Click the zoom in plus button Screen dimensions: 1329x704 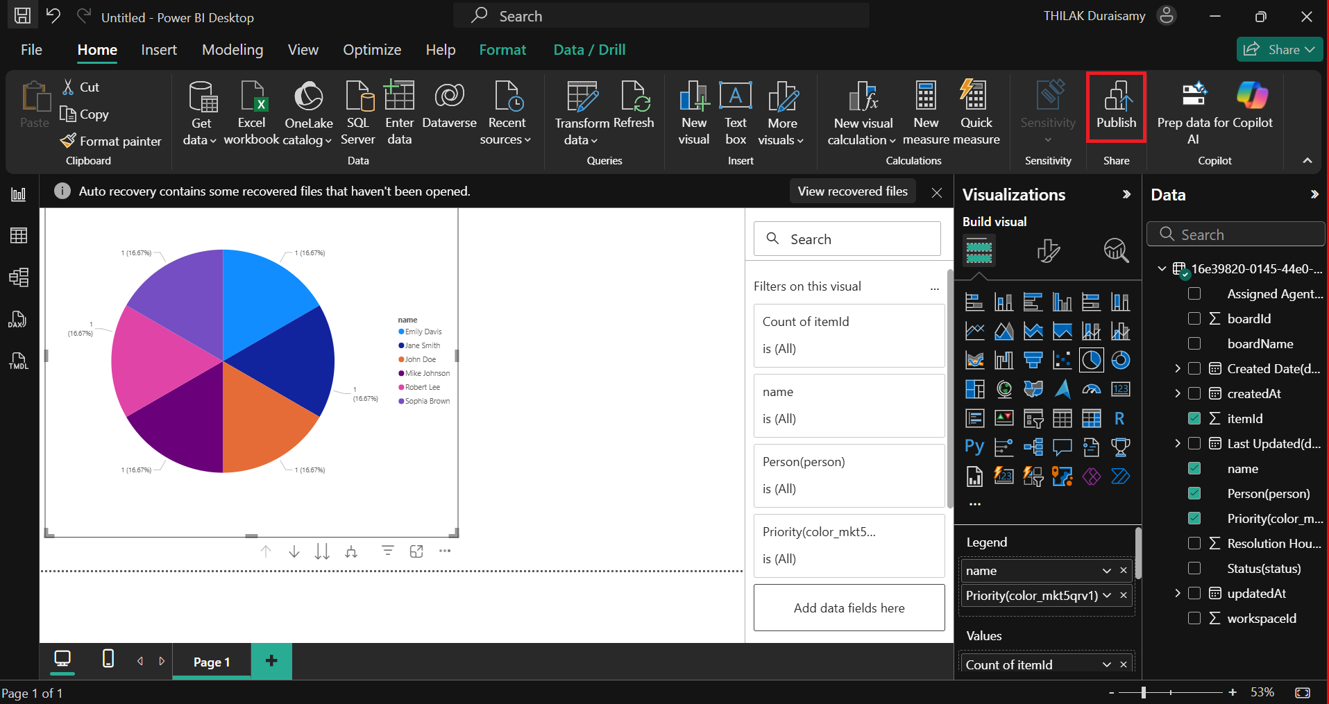point(1233,692)
